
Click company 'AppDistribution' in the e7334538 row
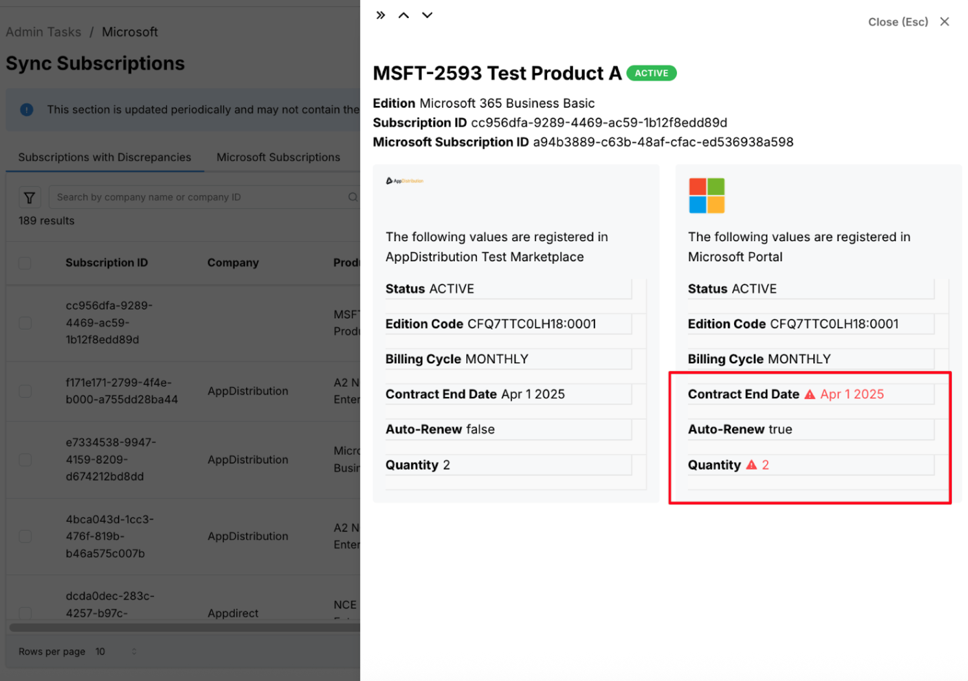click(248, 459)
